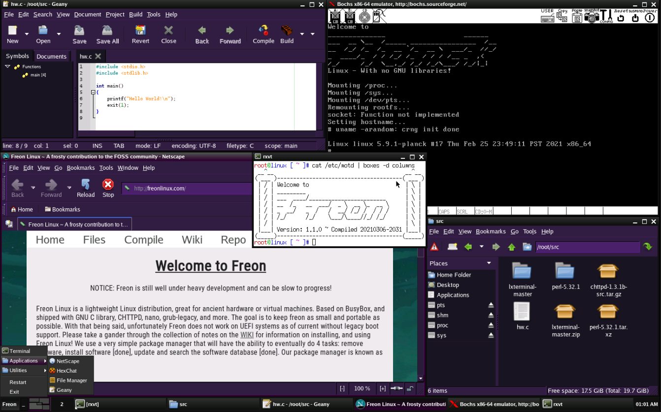Switch to the Documents tab in Geany sidebar
This screenshot has height=412, width=661.
51,56
